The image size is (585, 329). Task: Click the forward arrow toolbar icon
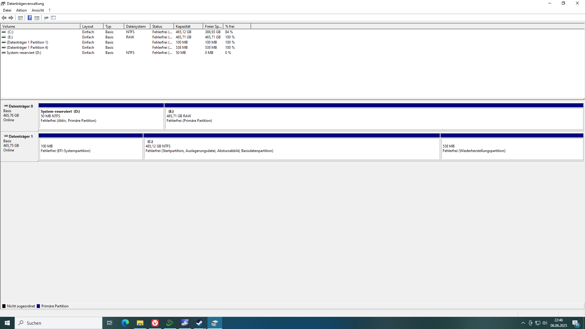point(11,18)
